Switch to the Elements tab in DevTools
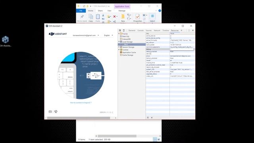Screen dimensions: 254x143 pyautogui.click(x=132, y=30)
